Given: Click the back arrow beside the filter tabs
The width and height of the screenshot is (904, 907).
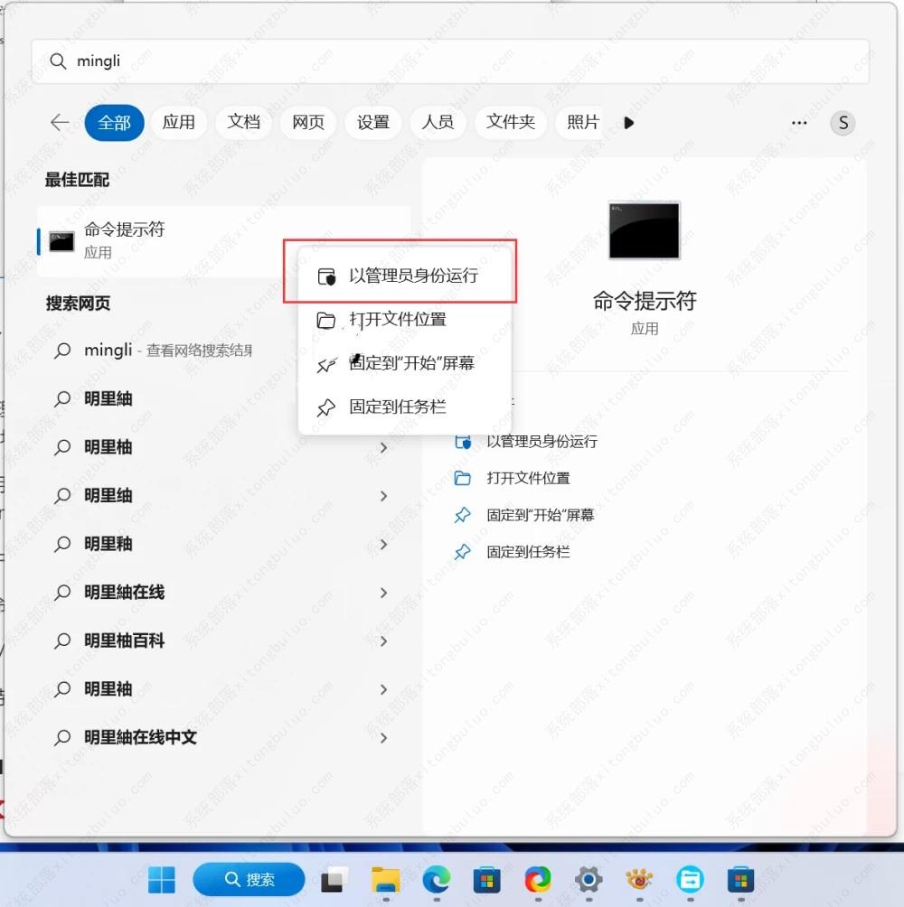Looking at the screenshot, I should point(60,123).
